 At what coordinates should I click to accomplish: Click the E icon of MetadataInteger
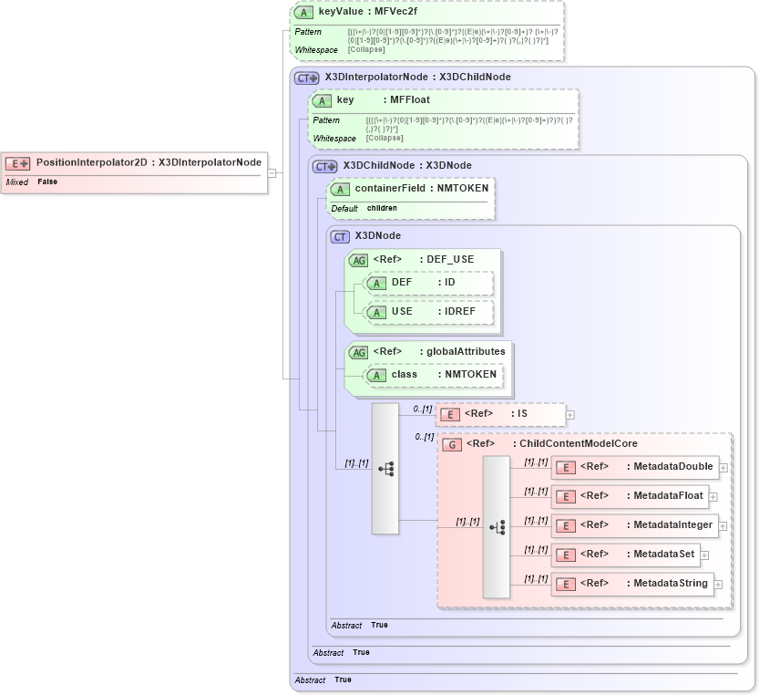tap(566, 526)
